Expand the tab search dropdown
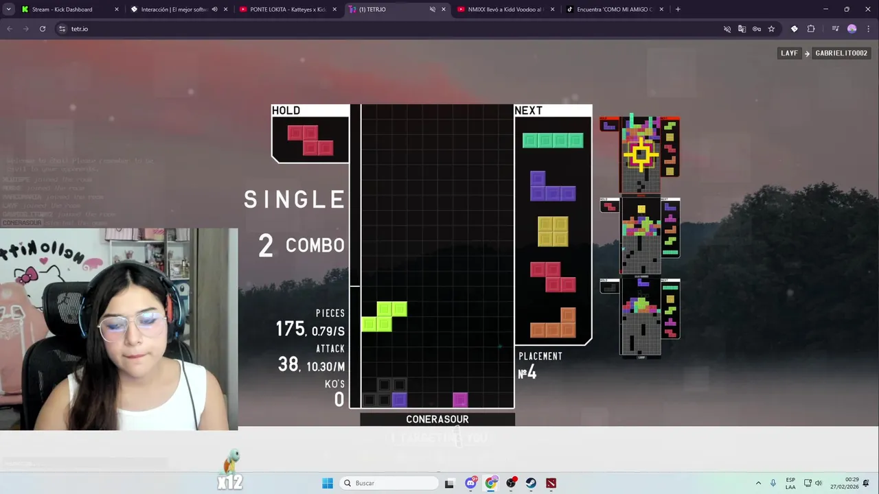879x494 pixels. tap(8, 10)
